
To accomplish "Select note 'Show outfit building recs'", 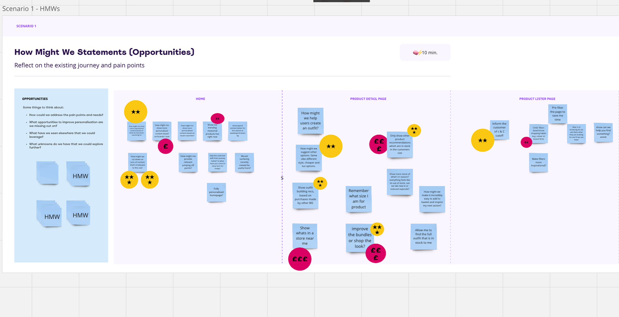I will click(x=305, y=196).
